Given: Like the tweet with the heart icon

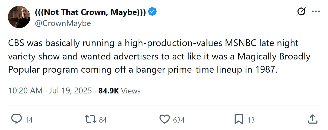Looking at the screenshot, I should tap(164, 119).
